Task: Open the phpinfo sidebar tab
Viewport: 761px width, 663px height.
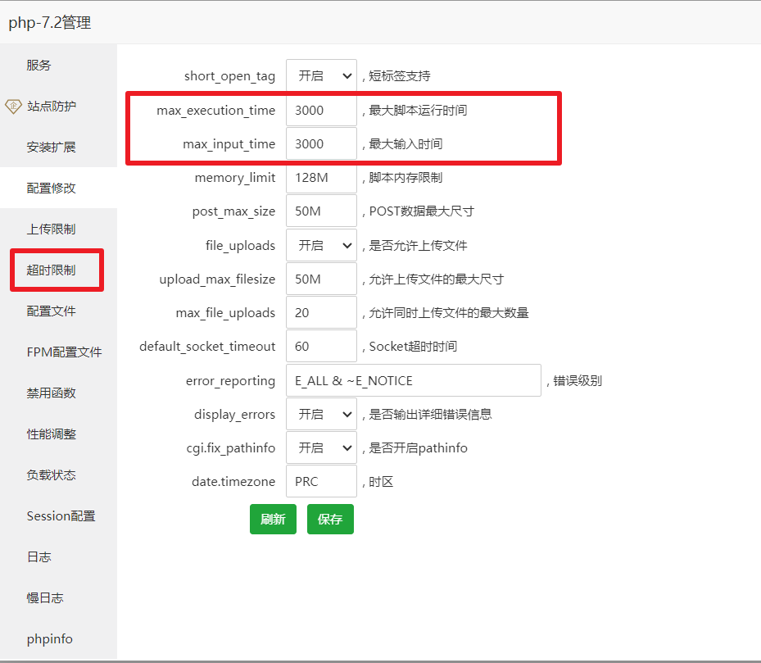Action: pos(51,639)
